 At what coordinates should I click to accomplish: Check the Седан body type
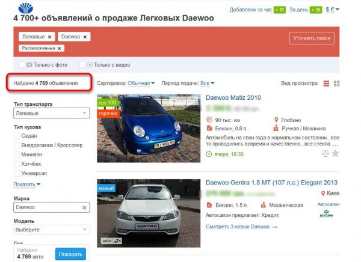click(17, 136)
